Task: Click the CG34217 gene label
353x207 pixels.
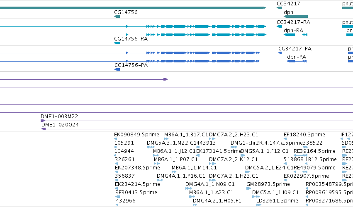Action: point(288,4)
